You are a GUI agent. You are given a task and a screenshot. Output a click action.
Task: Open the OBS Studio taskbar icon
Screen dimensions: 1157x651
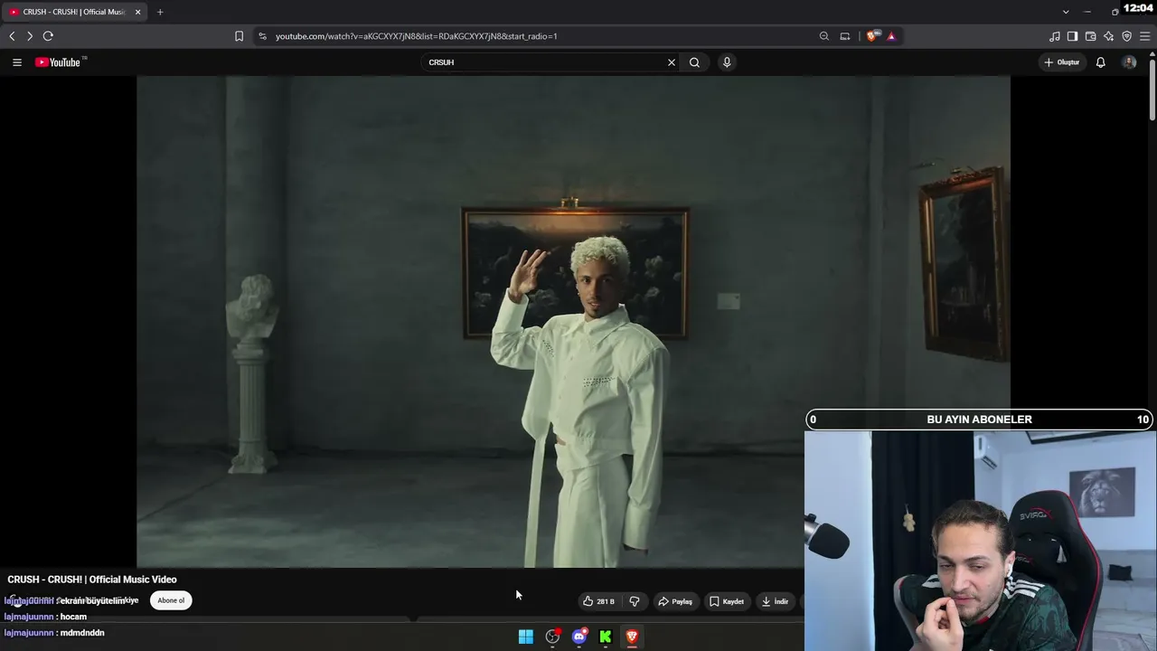pos(553,637)
